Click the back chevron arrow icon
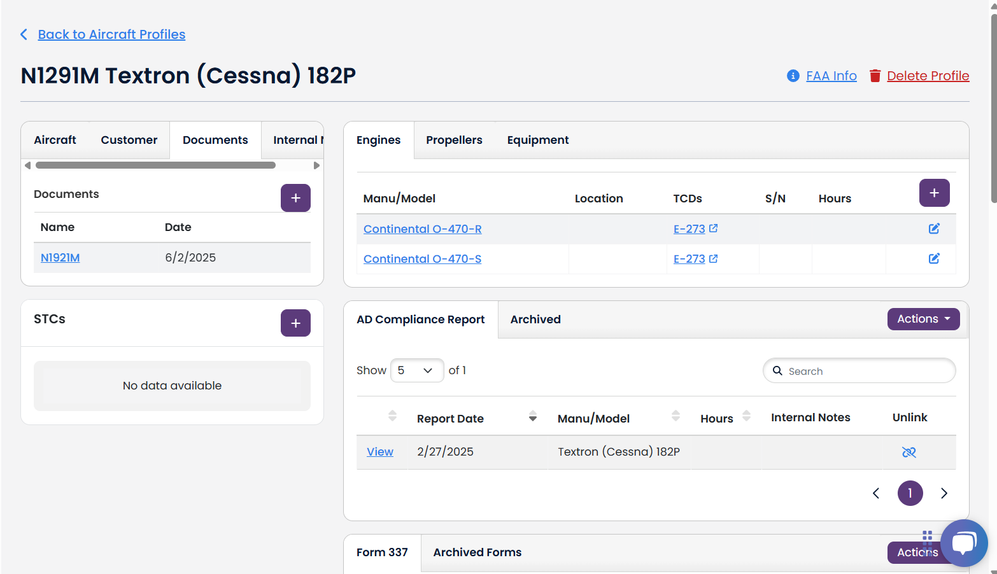The height and width of the screenshot is (574, 997). [24, 34]
